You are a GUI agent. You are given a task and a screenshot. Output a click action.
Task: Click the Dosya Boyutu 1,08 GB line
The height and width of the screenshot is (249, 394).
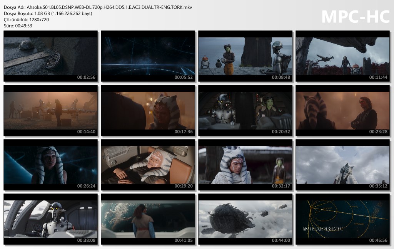click(48, 13)
